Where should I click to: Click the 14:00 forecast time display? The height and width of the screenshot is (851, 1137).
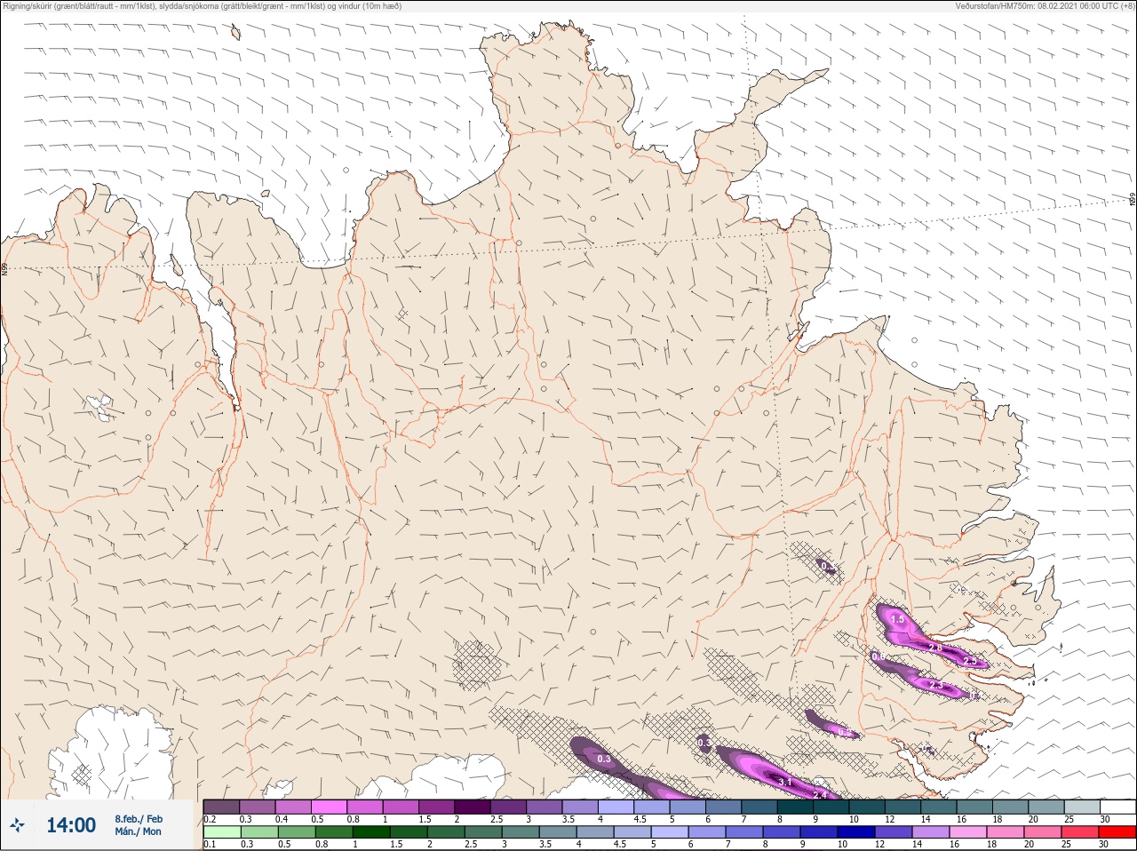[71, 825]
